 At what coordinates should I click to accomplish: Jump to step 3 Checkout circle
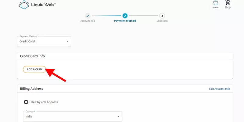(162, 16)
